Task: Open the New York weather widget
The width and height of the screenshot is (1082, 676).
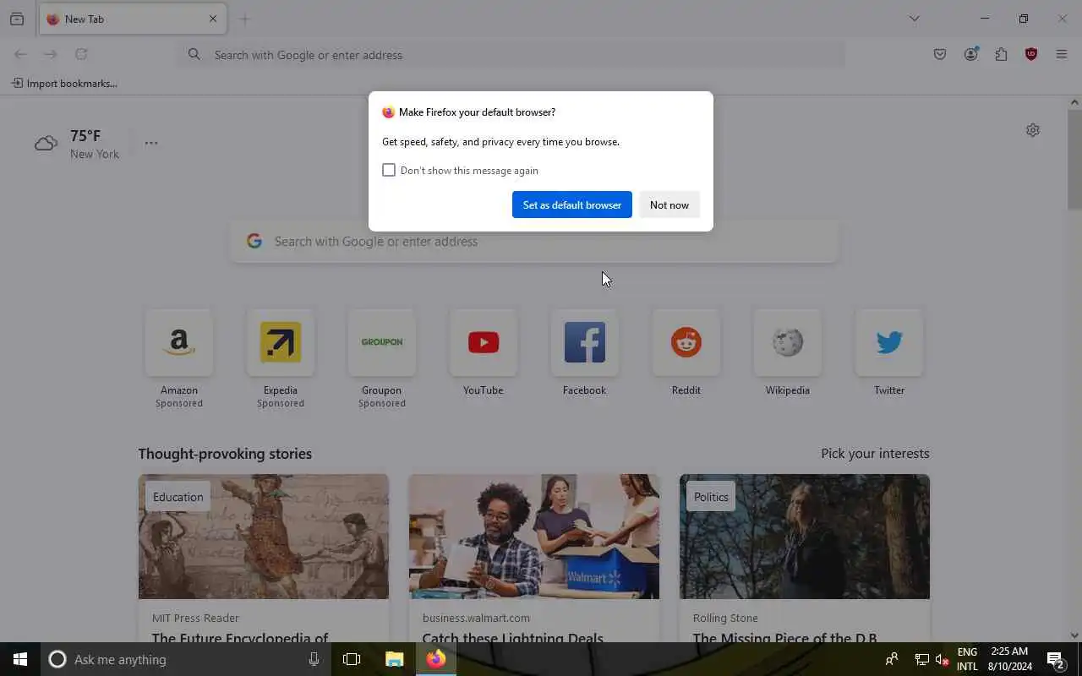Action: (x=77, y=144)
